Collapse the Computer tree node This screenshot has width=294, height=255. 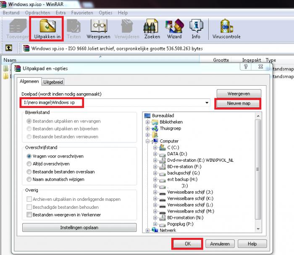coord(147,141)
